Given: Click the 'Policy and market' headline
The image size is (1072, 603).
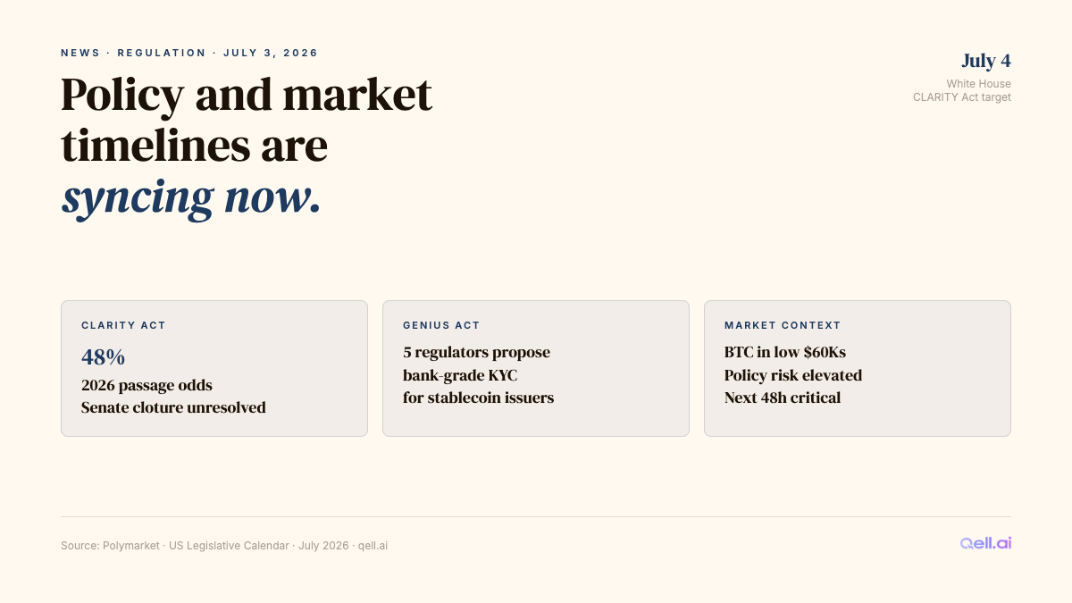Looking at the screenshot, I should pos(247,95).
